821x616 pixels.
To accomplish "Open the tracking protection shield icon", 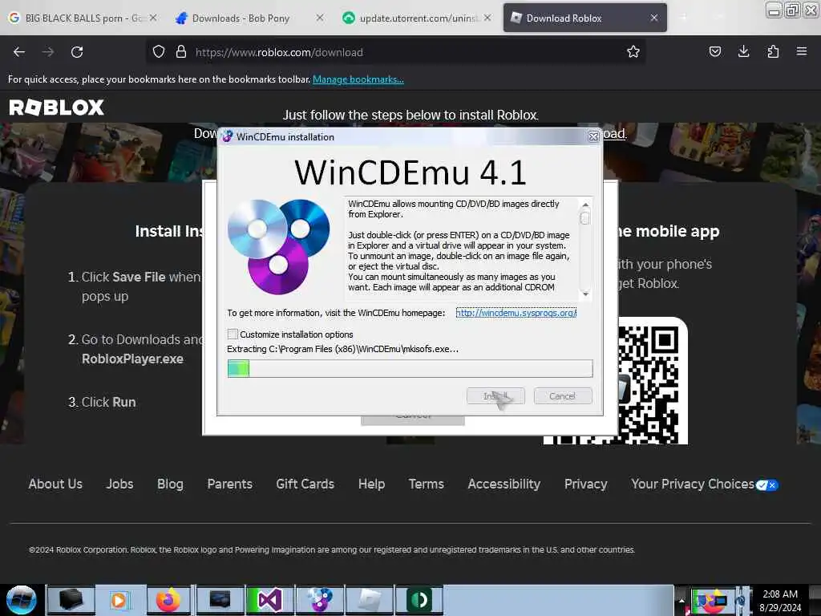I will click(159, 52).
